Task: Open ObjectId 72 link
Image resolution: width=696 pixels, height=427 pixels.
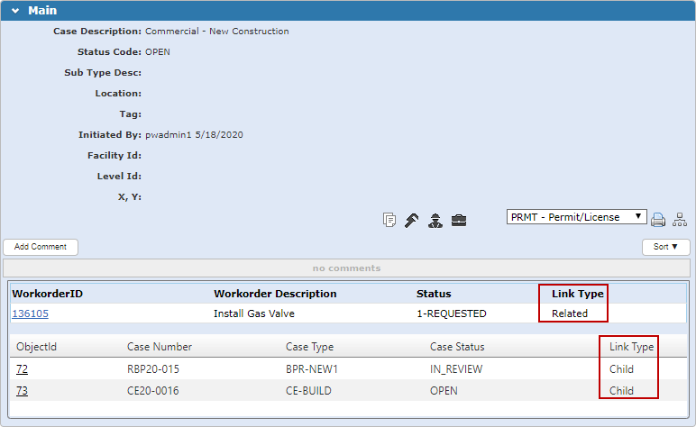Action: click(22, 369)
